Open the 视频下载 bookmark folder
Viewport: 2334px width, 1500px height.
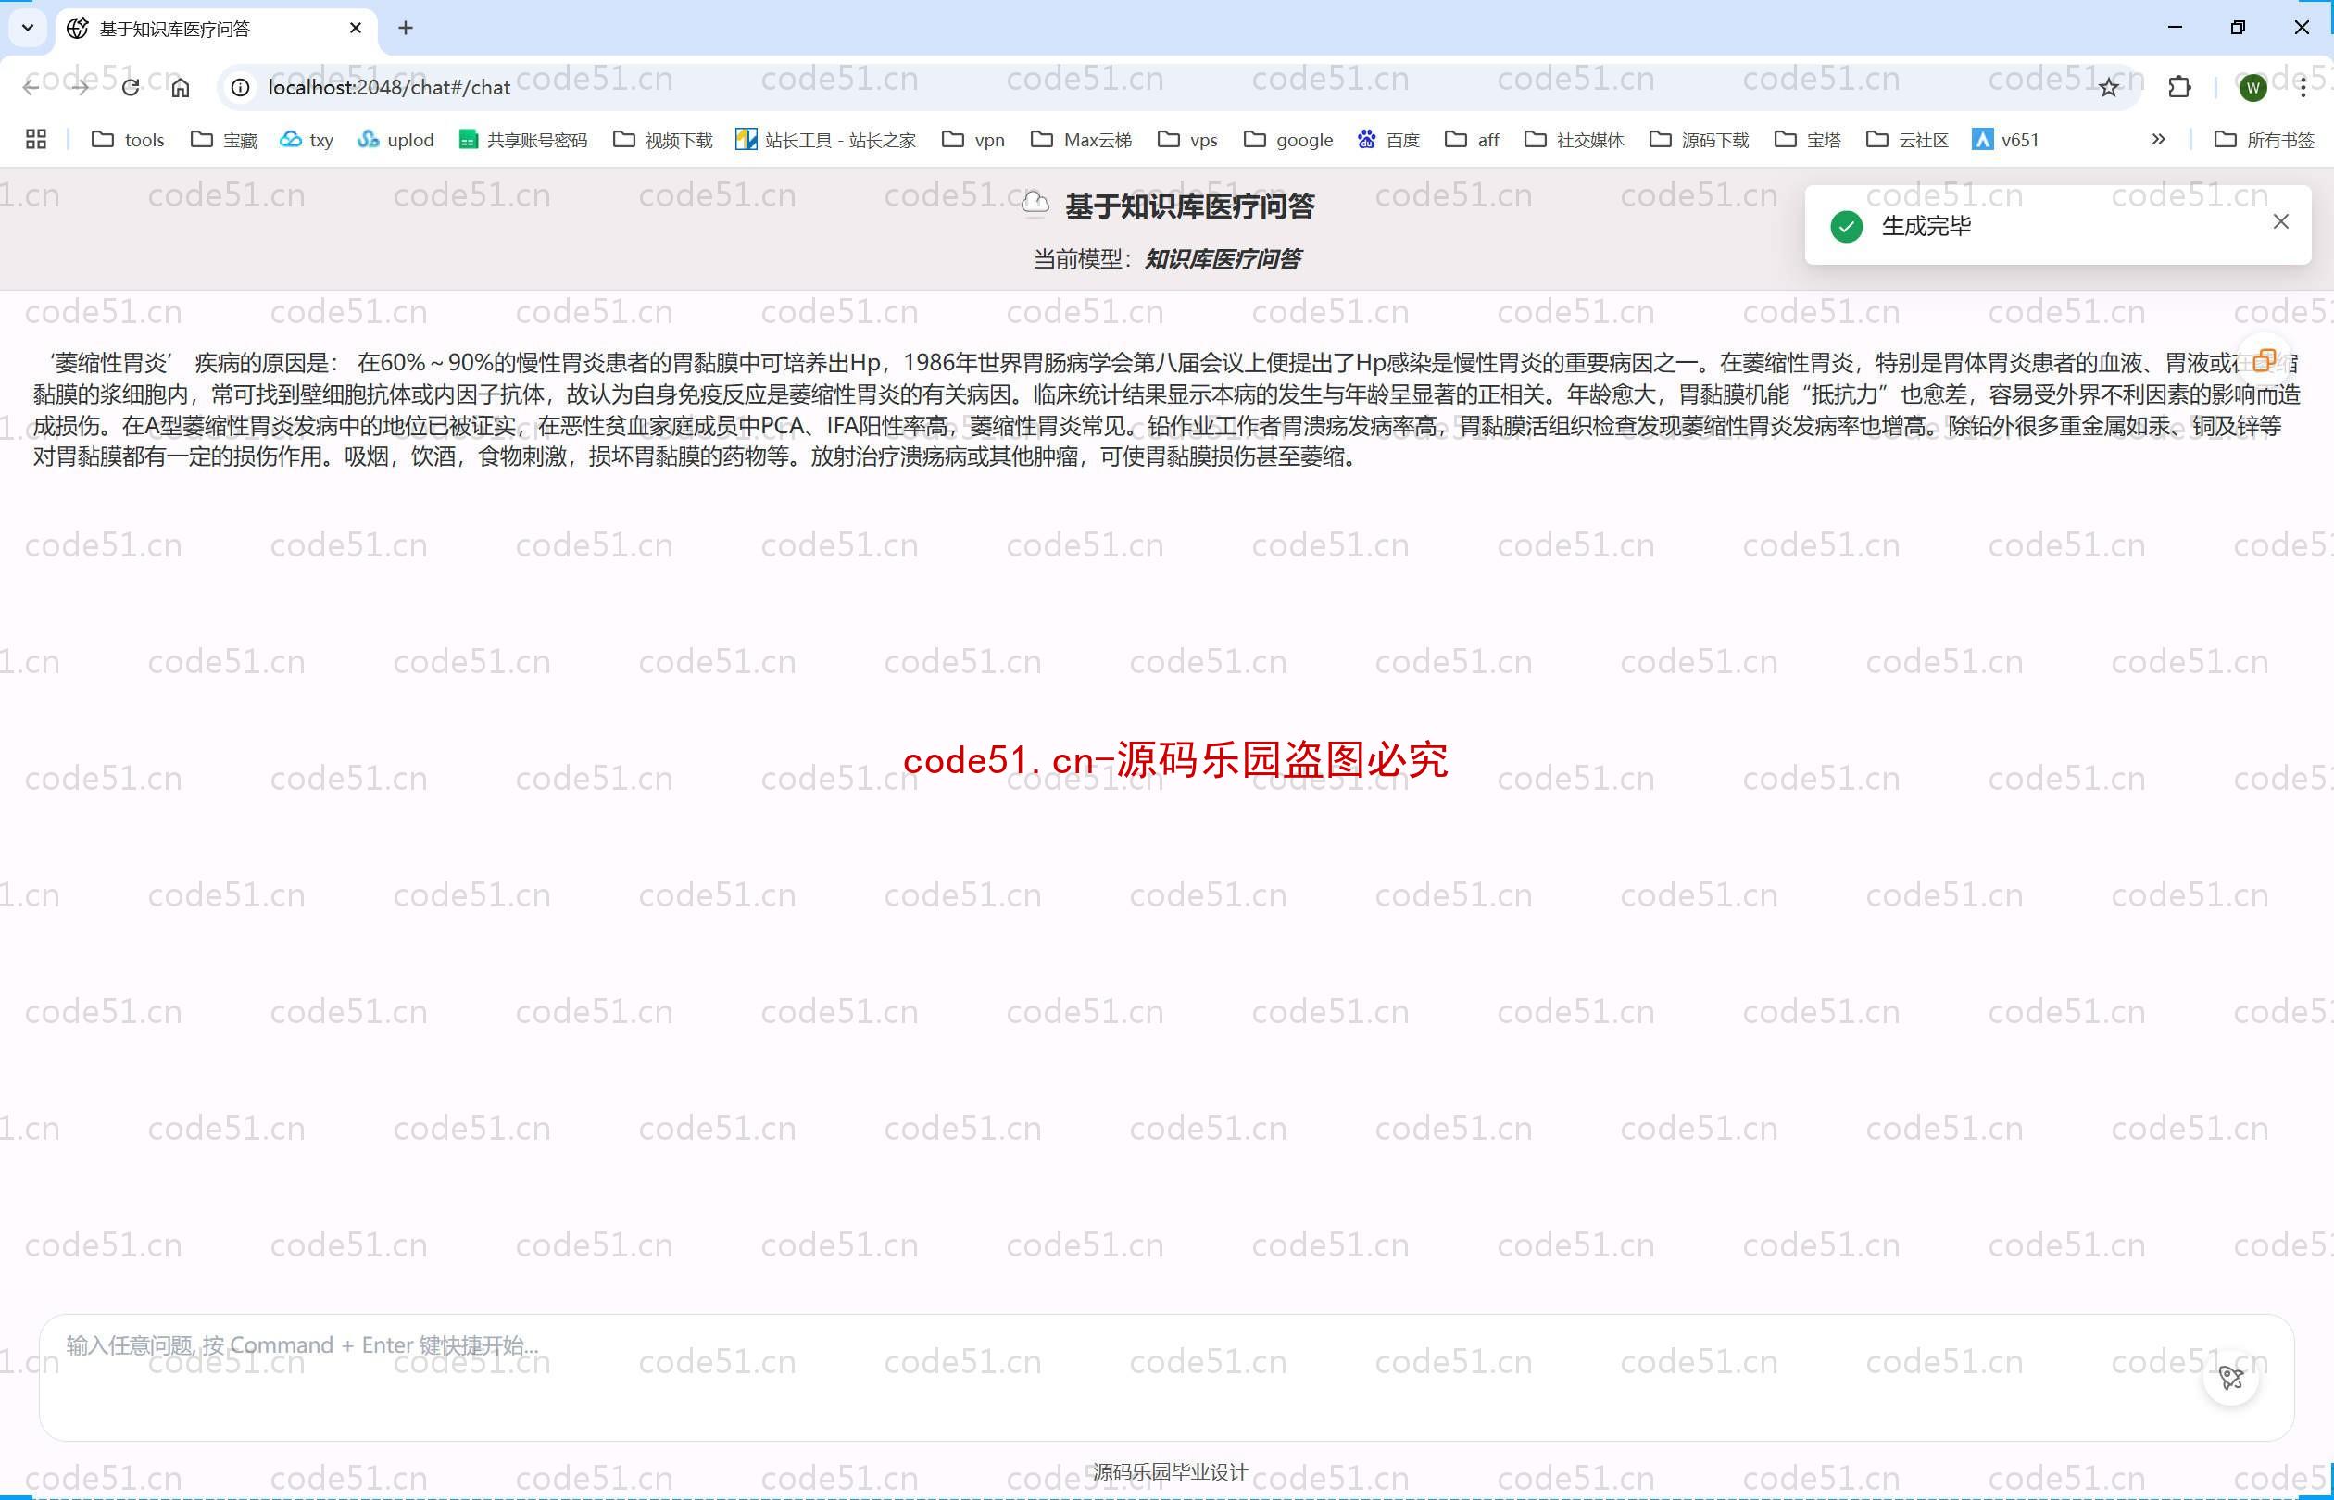coord(662,139)
